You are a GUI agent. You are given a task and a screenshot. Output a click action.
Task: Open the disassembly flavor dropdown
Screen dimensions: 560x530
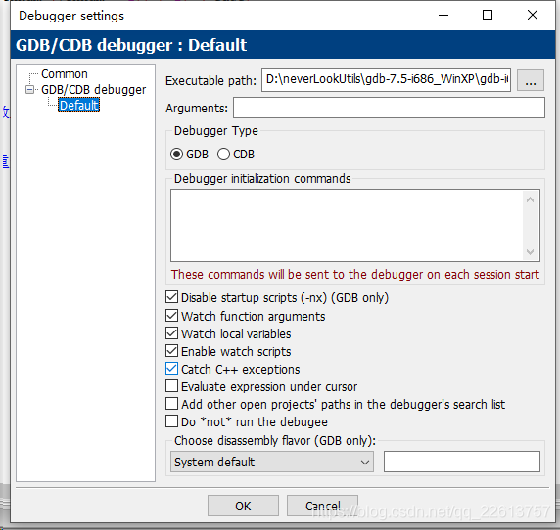(272, 462)
